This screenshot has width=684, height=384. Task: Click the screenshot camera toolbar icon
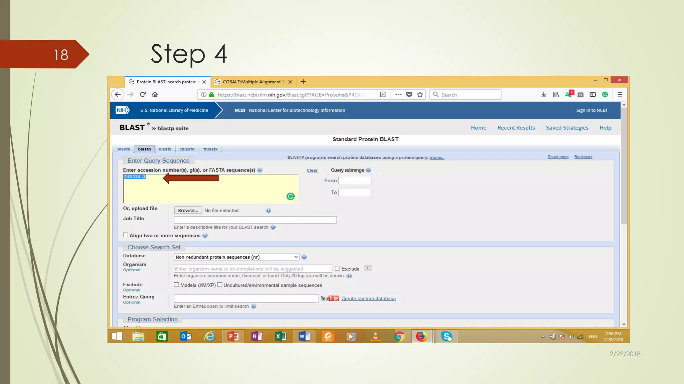coord(580,95)
